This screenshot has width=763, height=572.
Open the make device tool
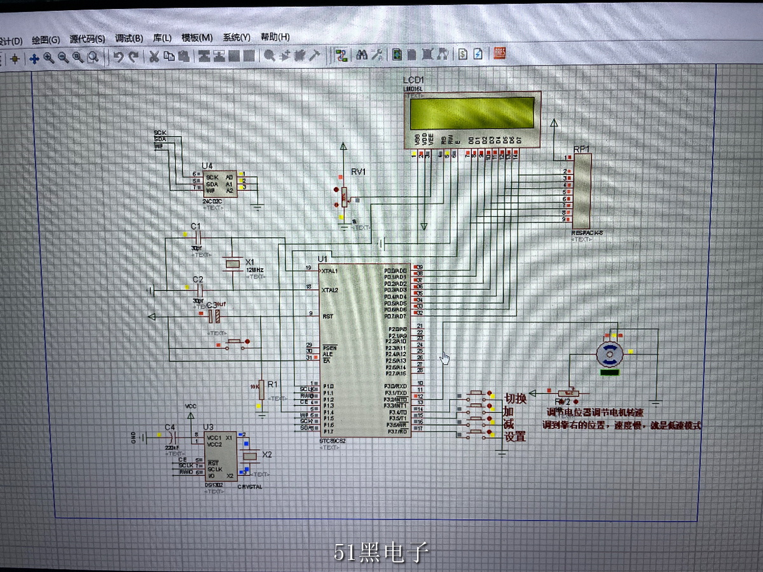[285, 55]
